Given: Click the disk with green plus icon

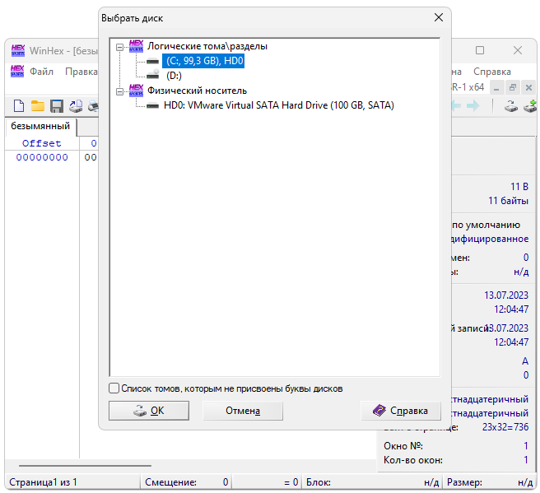Looking at the screenshot, I should (530, 106).
